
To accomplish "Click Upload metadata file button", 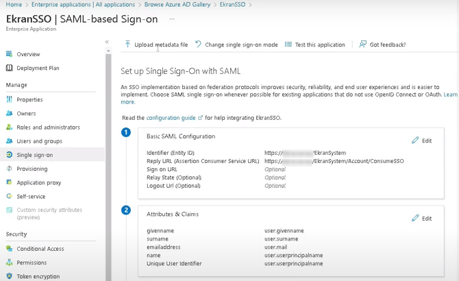I will 156,45.
